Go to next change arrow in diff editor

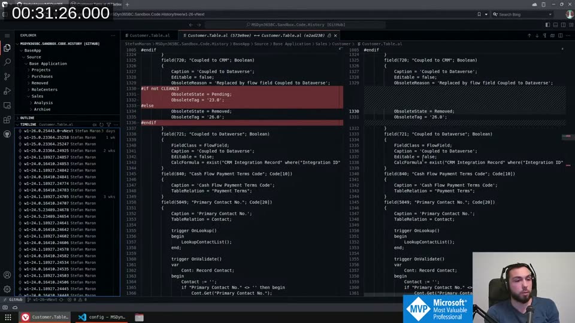537,35
